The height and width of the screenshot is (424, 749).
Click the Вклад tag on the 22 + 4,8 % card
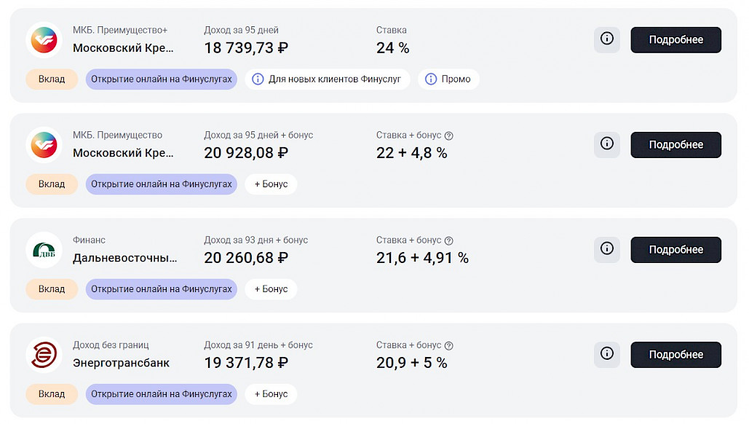click(52, 184)
